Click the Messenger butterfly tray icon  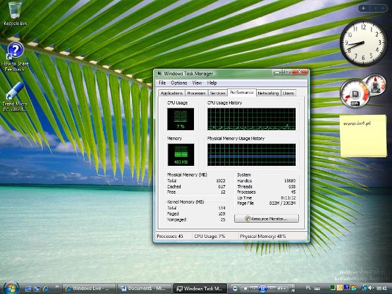pos(354,288)
